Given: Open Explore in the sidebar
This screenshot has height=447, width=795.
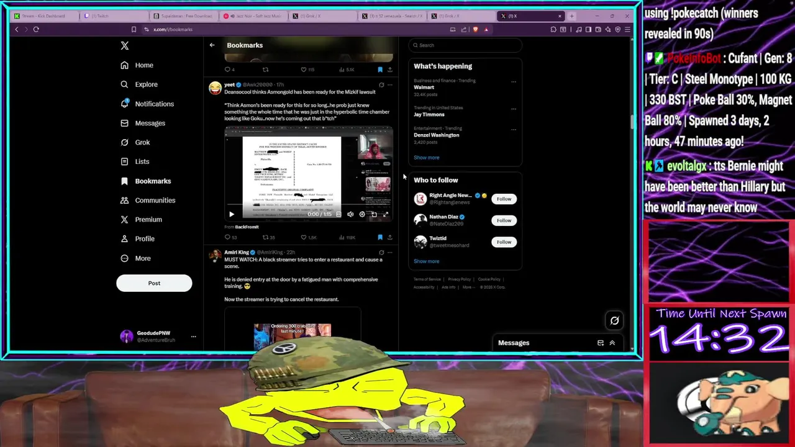Looking at the screenshot, I should coord(139,84).
